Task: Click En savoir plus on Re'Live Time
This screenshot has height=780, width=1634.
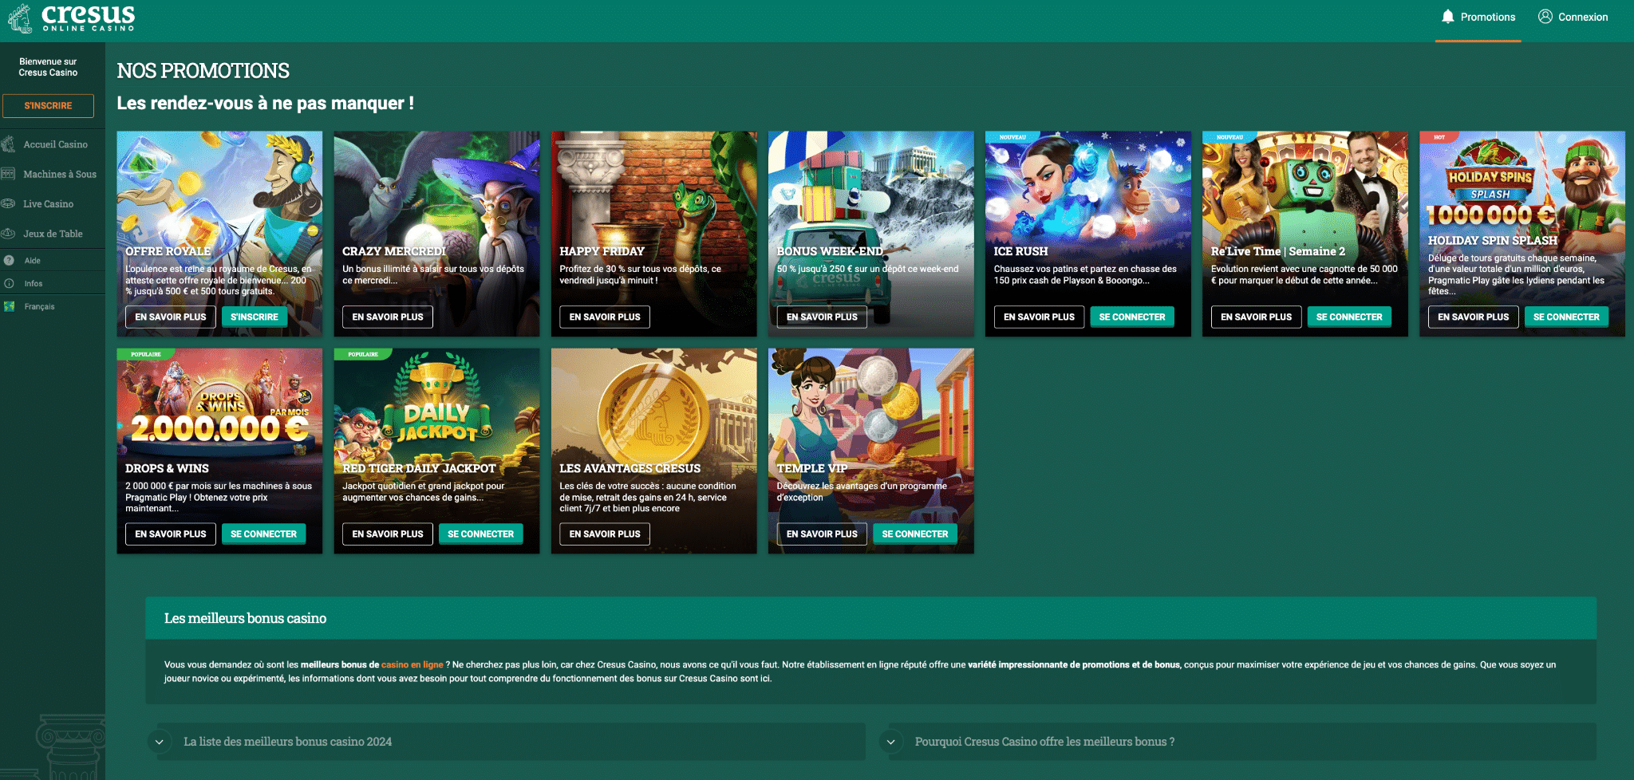Action: click(1256, 317)
